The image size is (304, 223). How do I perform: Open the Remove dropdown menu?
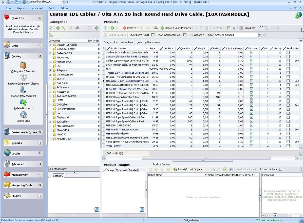tap(137, 28)
